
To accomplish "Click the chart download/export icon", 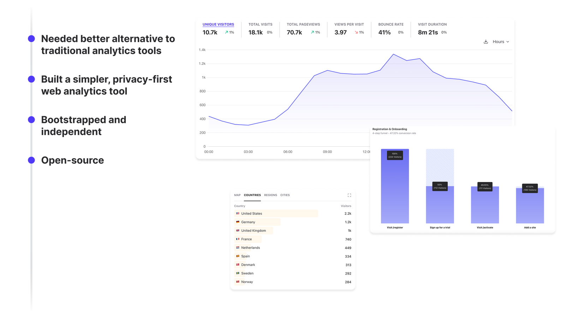I will click(x=486, y=41).
